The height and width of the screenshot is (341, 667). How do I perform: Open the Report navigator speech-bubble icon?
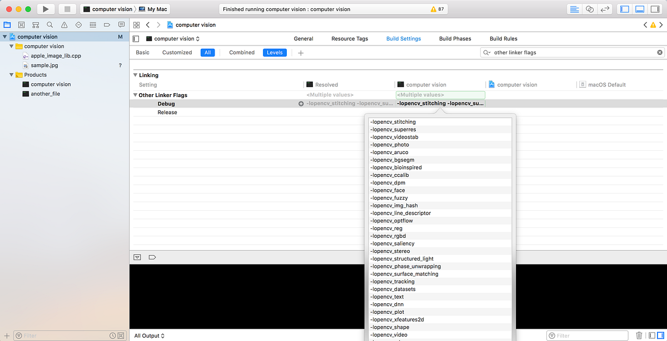[x=121, y=24]
